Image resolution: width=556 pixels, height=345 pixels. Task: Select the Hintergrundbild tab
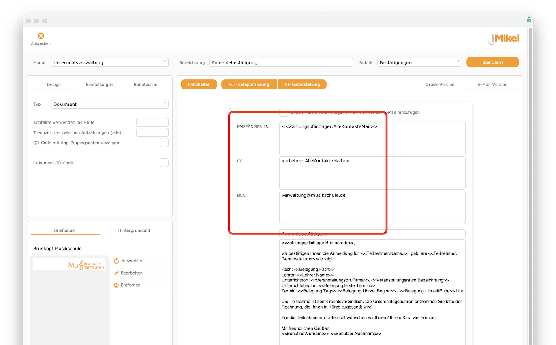[134, 230]
